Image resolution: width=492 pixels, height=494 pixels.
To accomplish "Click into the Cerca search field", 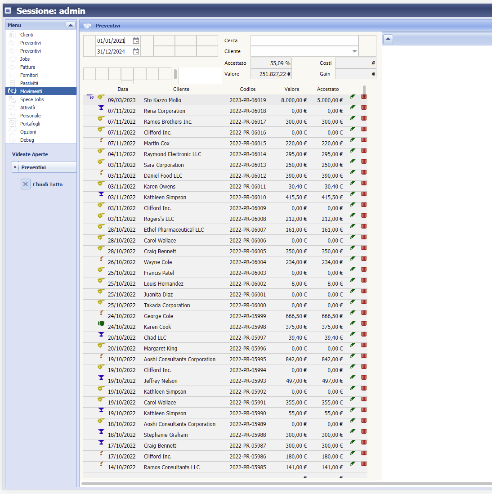I will click(x=304, y=40).
